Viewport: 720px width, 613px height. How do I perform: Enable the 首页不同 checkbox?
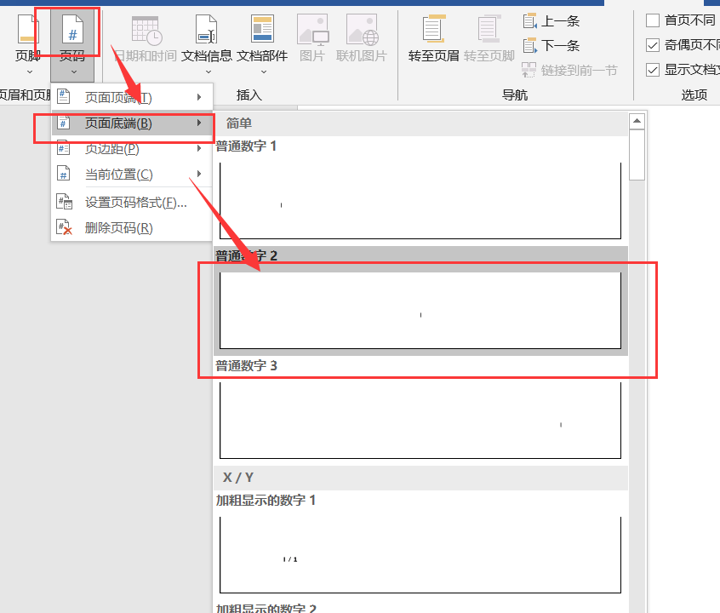click(654, 20)
